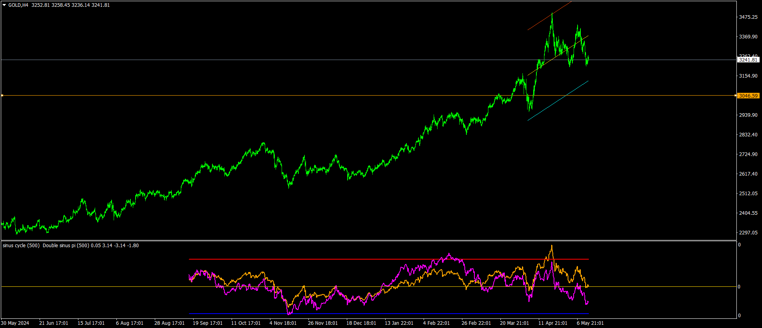Click the Double sinus pi (500) indicator label
762x328 pixels.
click(x=66, y=246)
